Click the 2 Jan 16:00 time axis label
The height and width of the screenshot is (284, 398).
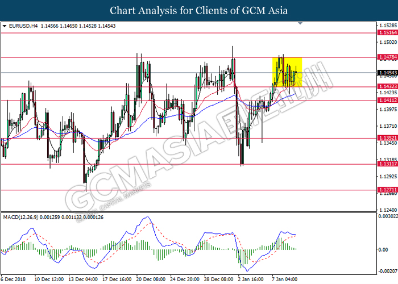click(250, 279)
